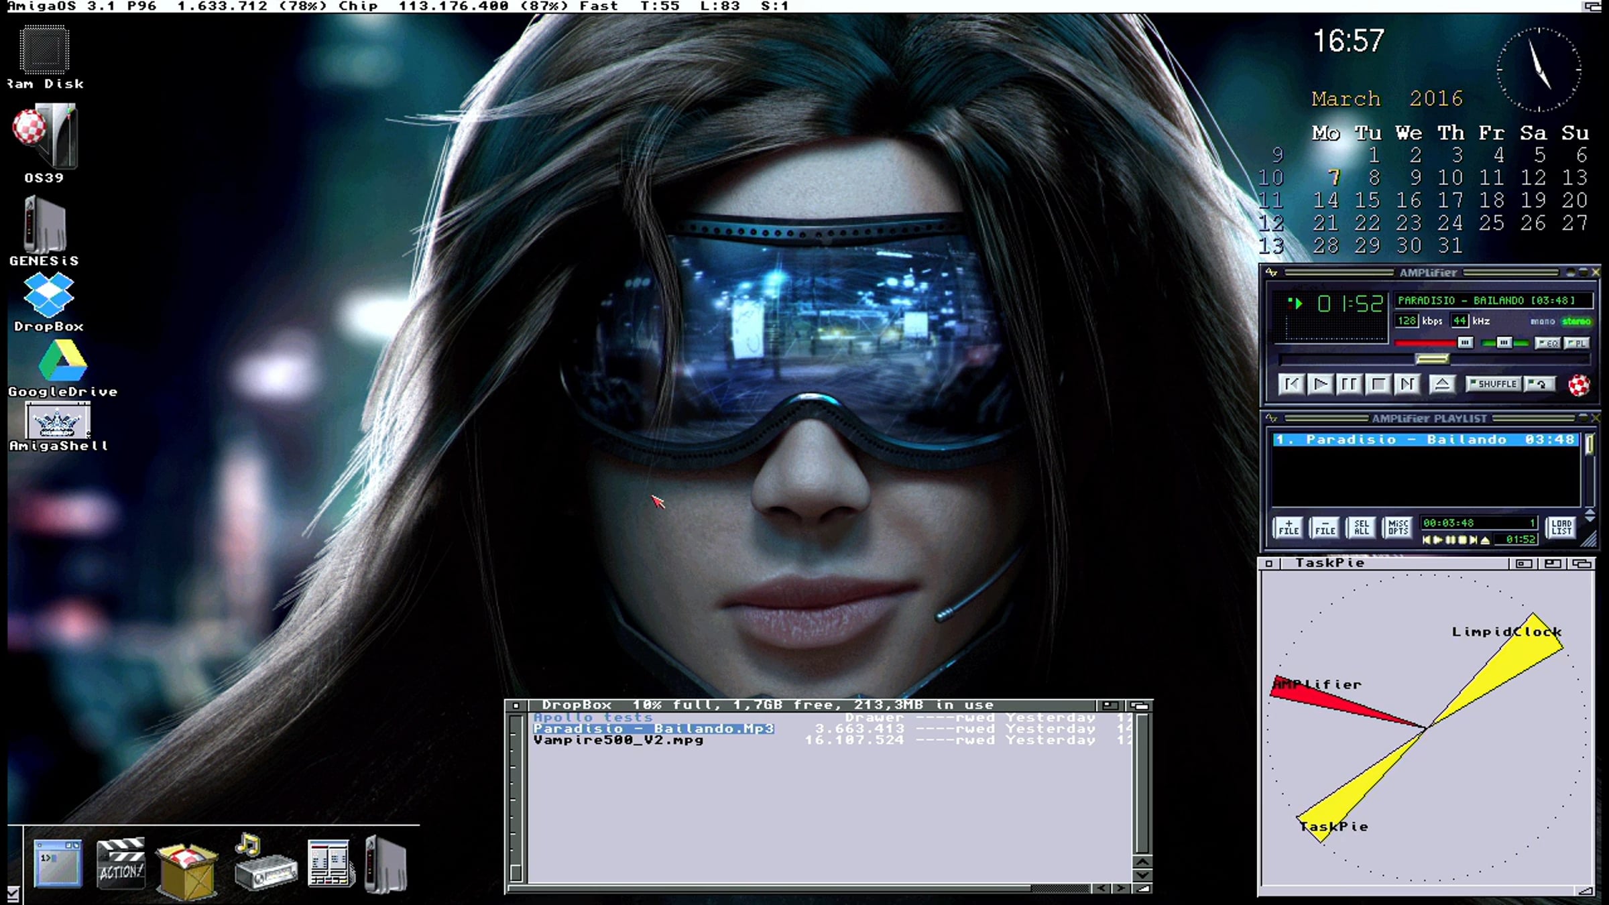The width and height of the screenshot is (1609, 905).
Task: Click the AMPlifier track seek bar handle
Action: [x=1432, y=359]
